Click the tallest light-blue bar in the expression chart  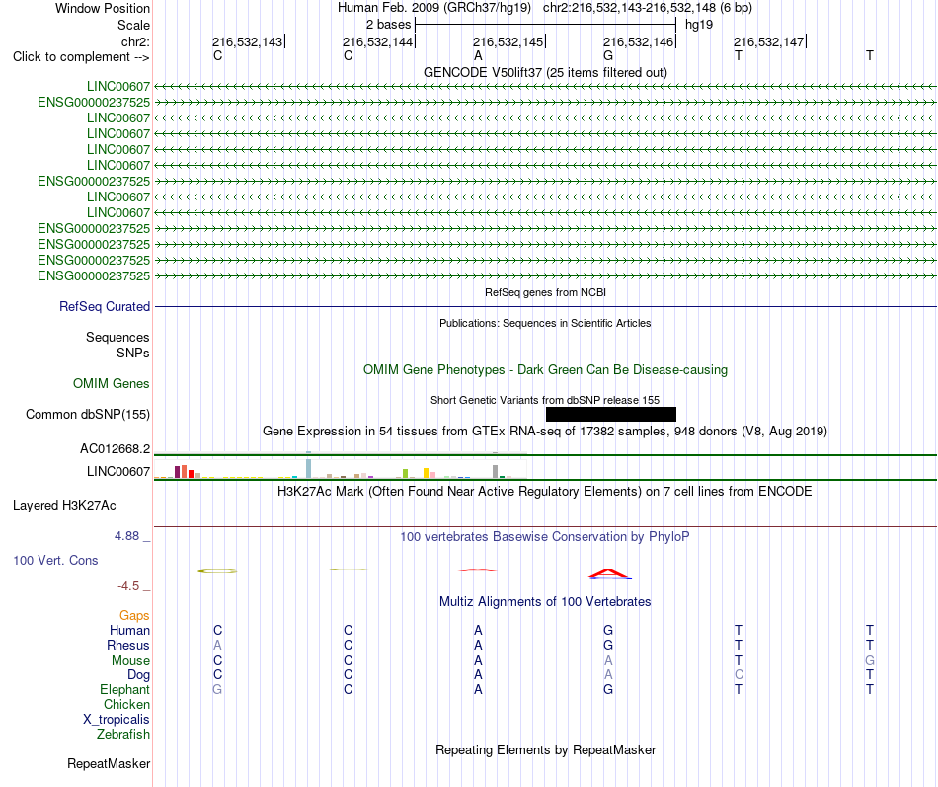coord(308,469)
